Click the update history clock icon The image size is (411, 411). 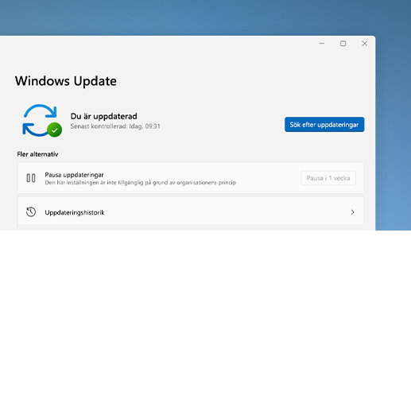(31, 212)
